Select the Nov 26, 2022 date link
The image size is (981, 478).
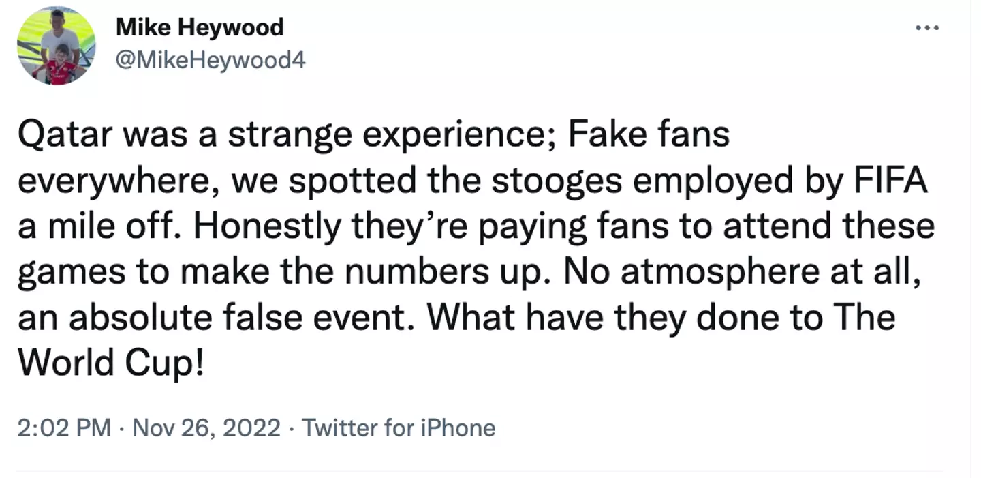point(206,428)
